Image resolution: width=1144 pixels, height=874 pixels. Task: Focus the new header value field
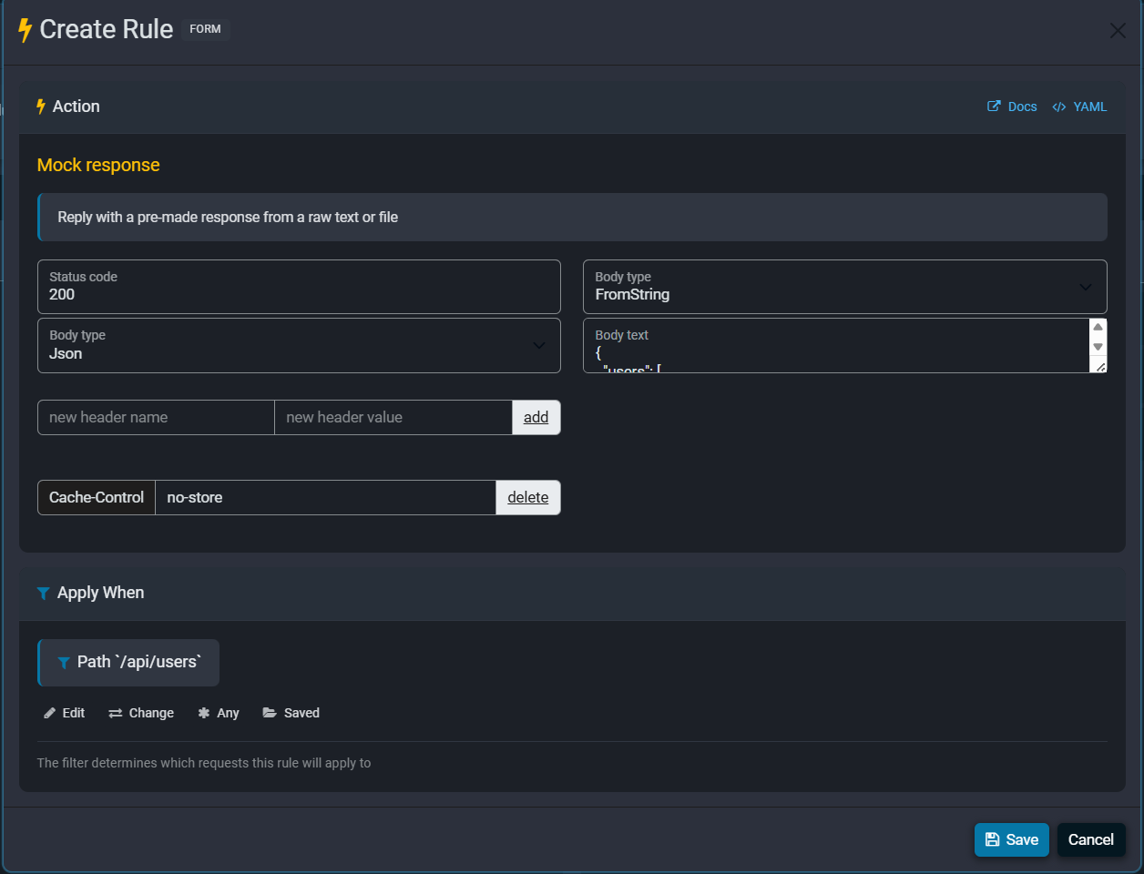click(x=393, y=417)
